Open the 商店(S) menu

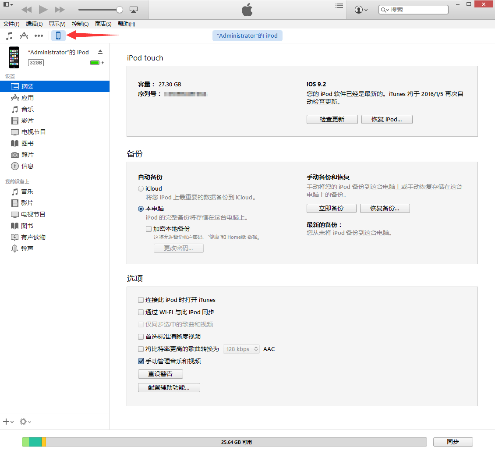tap(103, 24)
